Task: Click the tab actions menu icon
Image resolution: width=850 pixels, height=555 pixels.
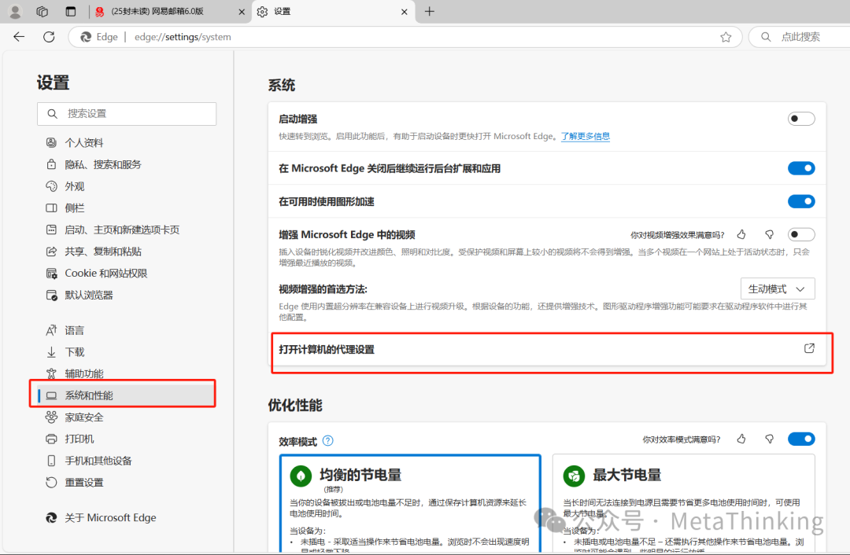Action: pyautogui.click(x=71, y=11)
